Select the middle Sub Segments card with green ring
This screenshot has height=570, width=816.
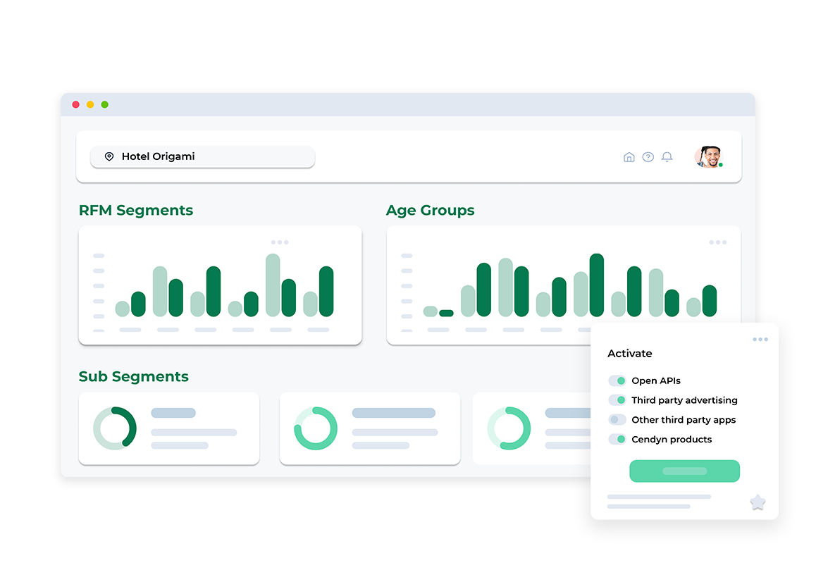click(370, 428)
